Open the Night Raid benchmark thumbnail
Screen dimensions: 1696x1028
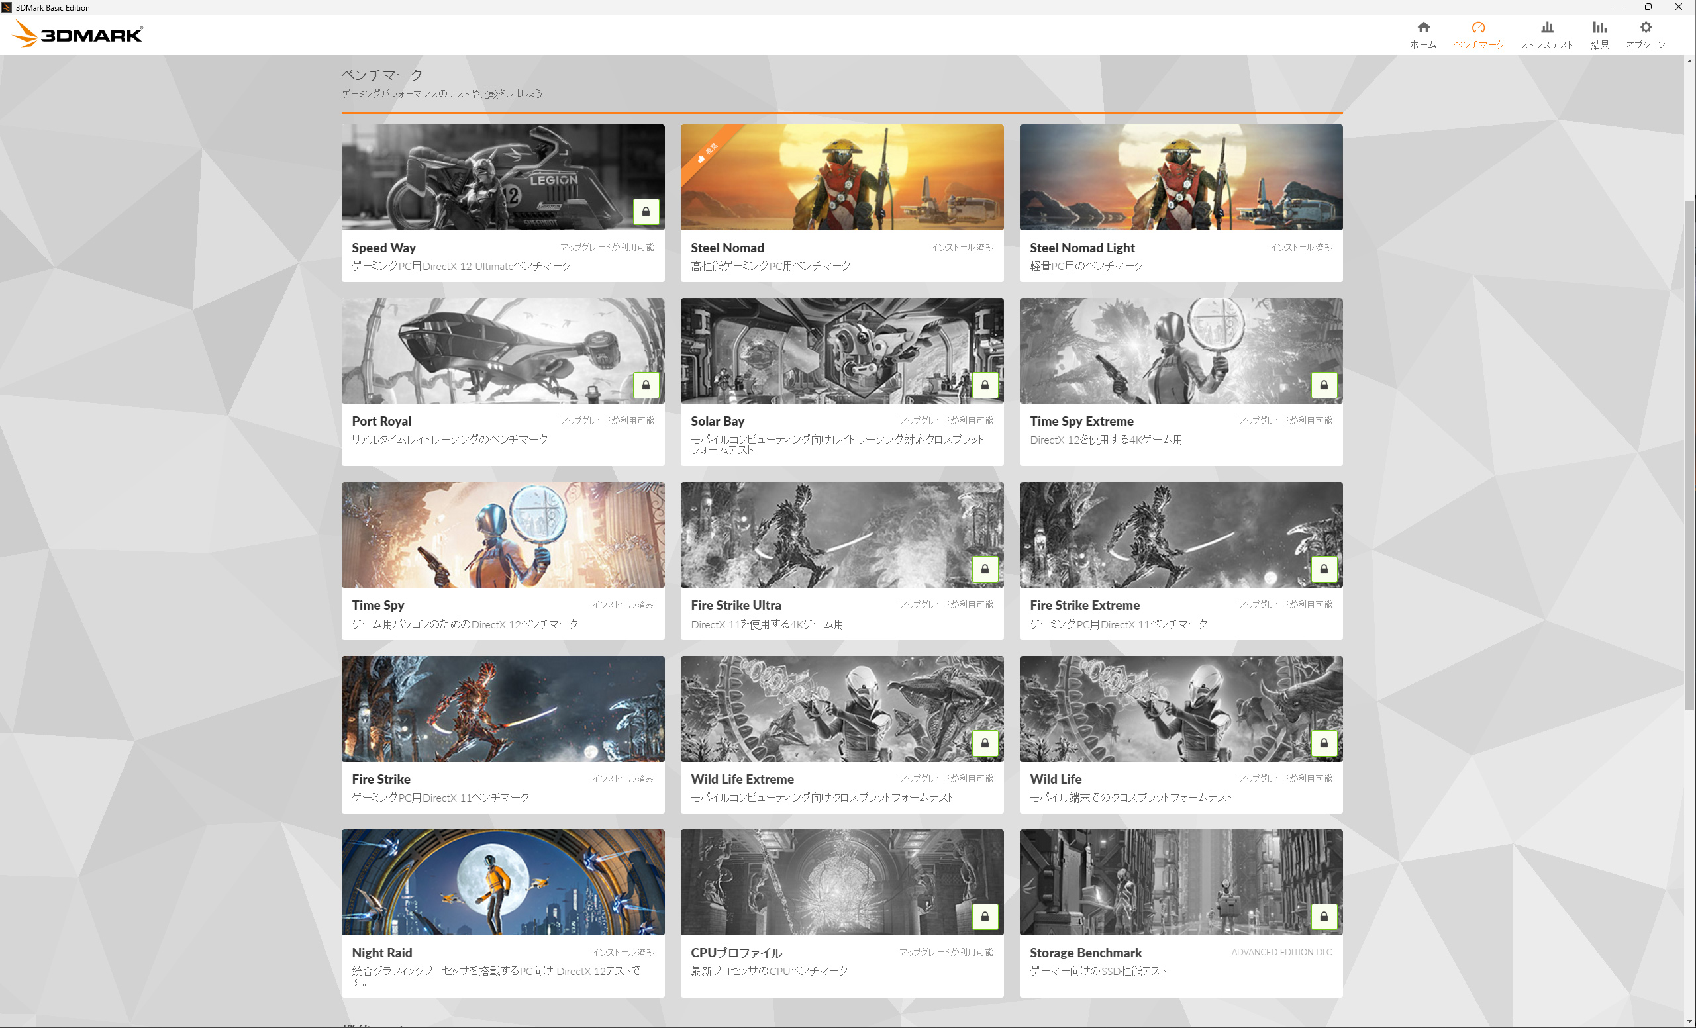pos(503,882)
